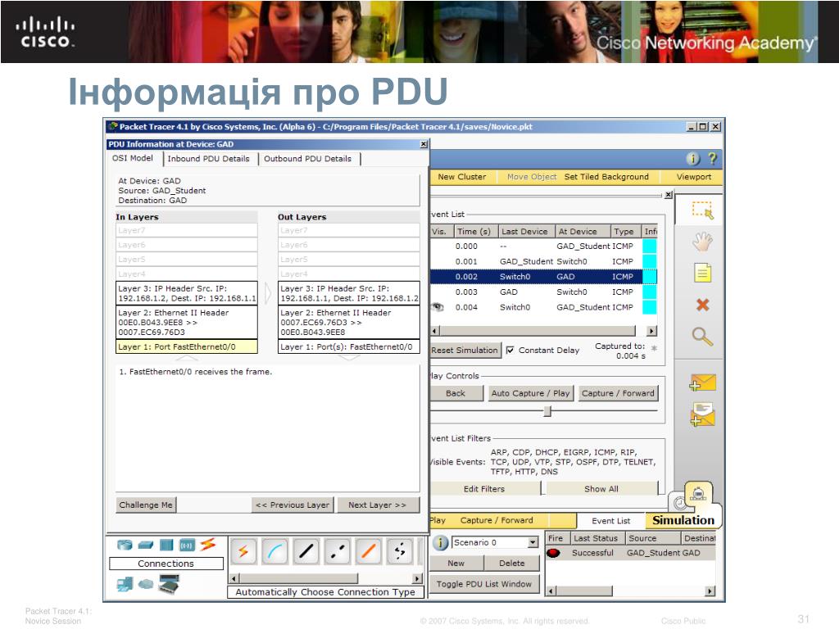Image resolution: width=839 pixels, height=629 pixels.
Task: Add a Complex PDU envelope
Action: [702, 415]
